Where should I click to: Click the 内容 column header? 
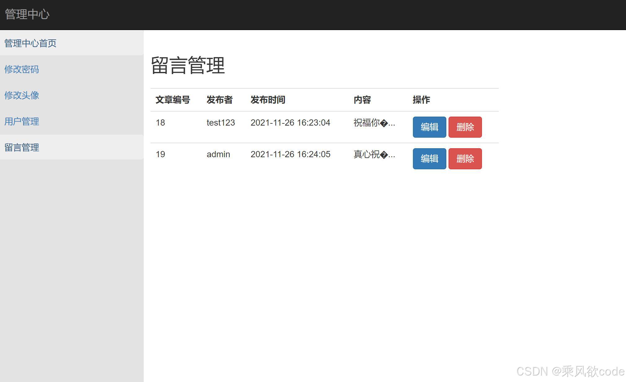coord(362,100)
